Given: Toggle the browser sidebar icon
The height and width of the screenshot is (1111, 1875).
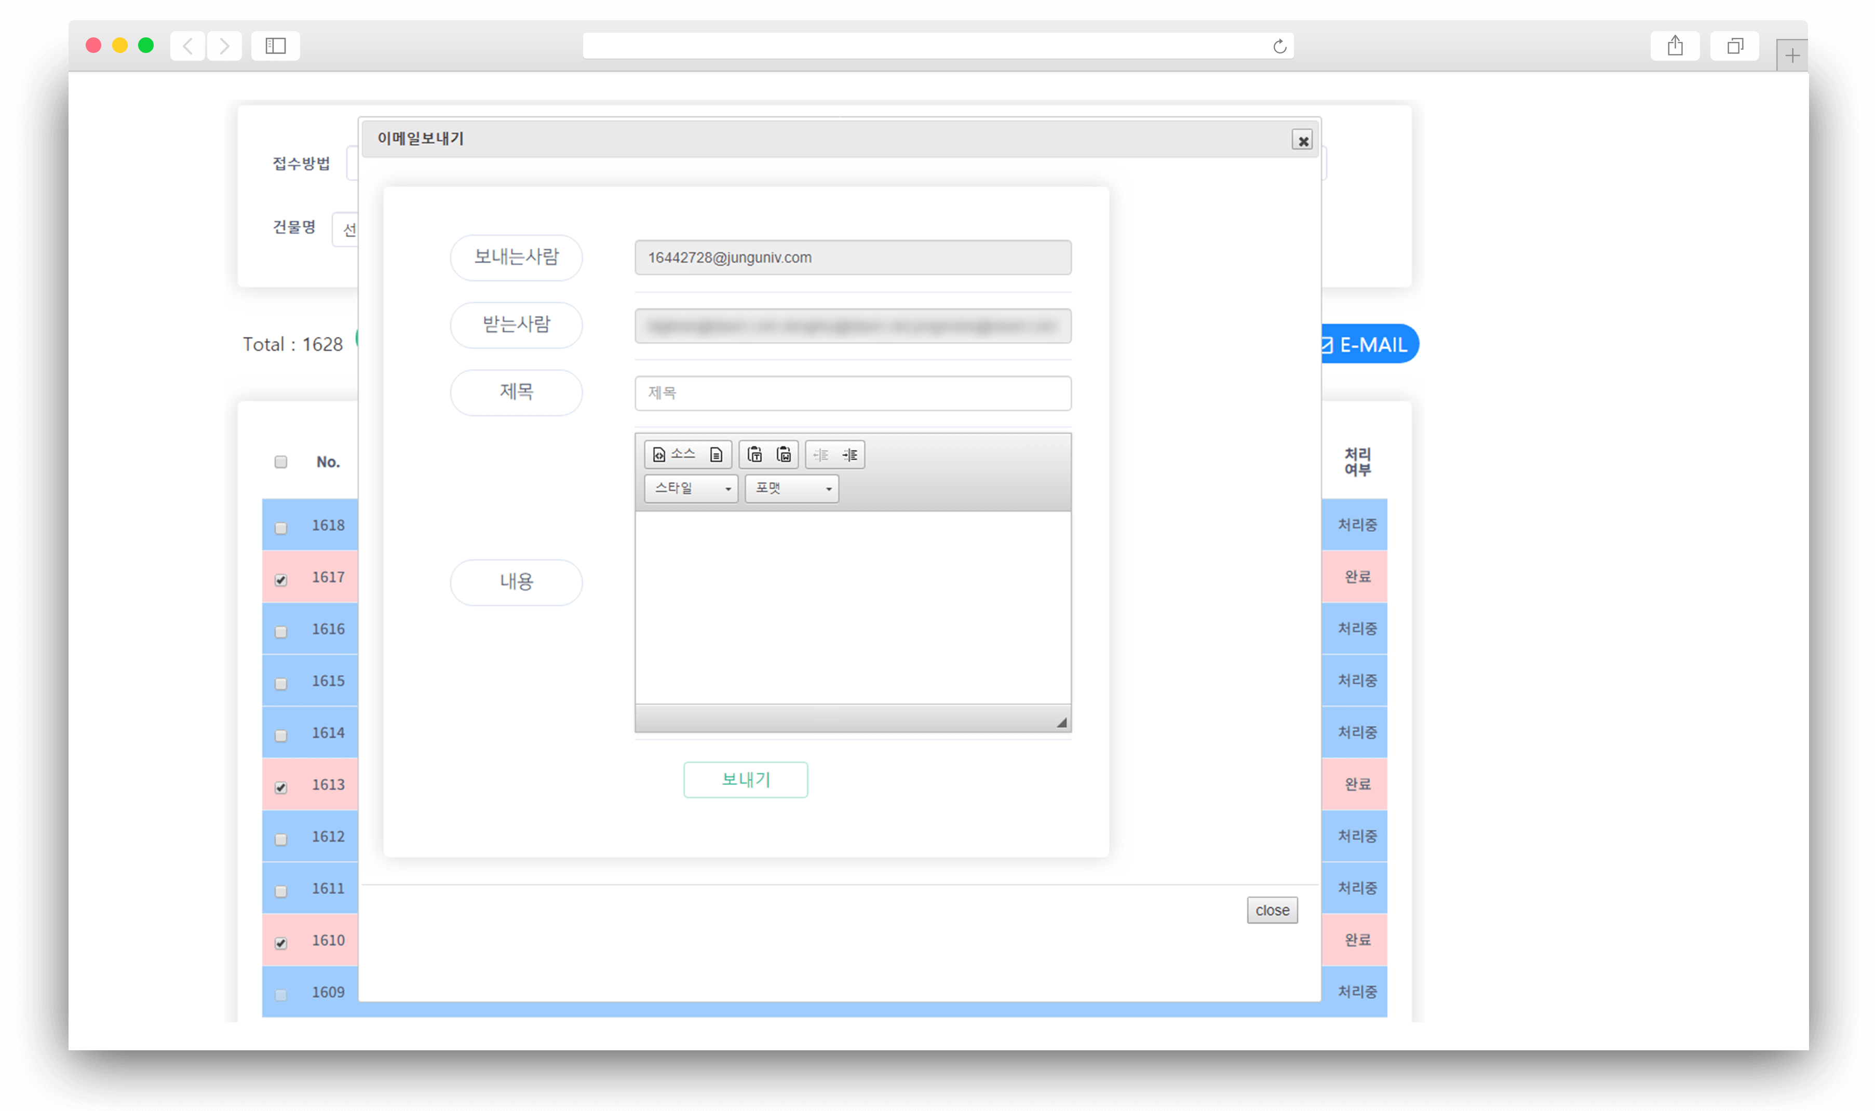Looking at the screenshot, I should [x=276, y=46].
